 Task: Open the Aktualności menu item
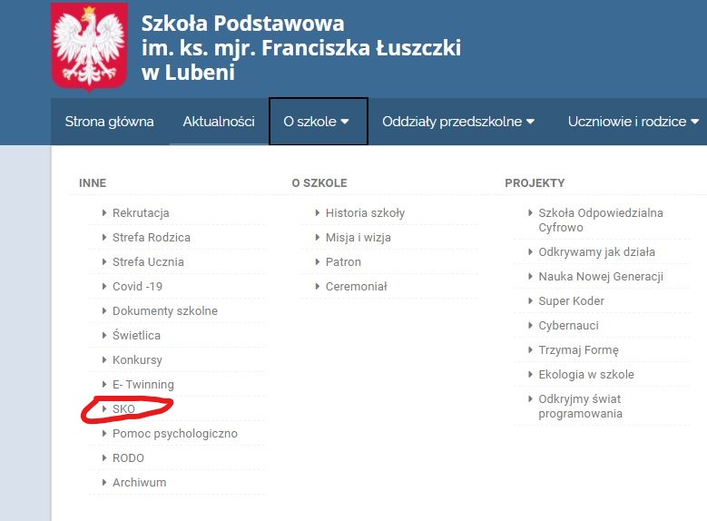pos(219,122)
